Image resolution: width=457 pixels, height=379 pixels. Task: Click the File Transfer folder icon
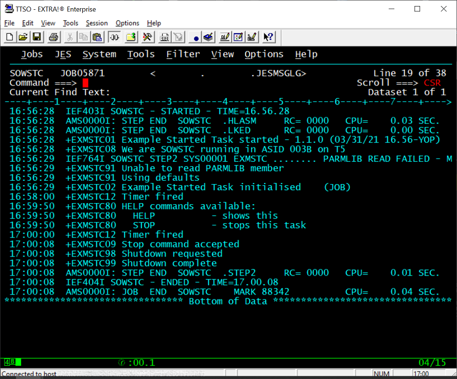tap(131, 37)
